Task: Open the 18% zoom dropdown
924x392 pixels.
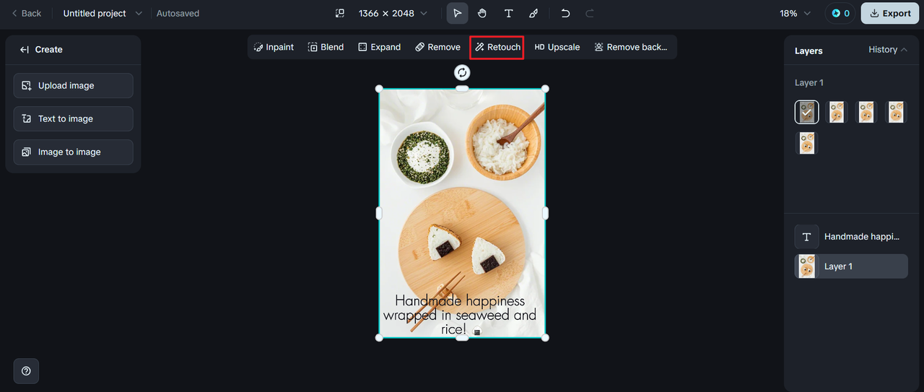Action: coord(795,13)
